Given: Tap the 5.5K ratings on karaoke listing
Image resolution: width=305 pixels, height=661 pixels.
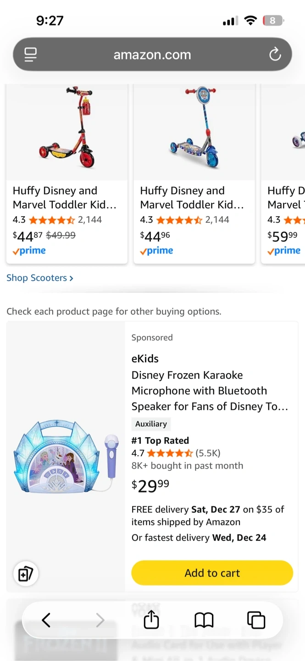Looking at the screenshot, I should [208, 453].
